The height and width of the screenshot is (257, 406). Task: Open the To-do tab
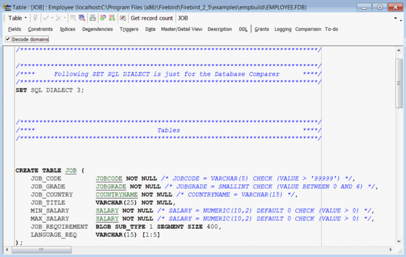click(331, 29)
